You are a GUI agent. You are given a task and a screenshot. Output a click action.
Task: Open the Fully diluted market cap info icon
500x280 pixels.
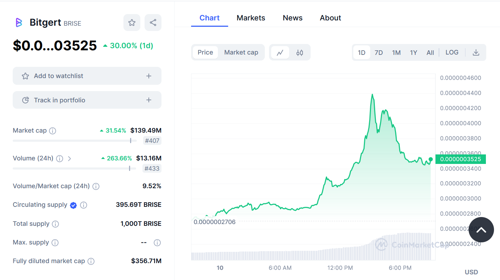tap(91, 261)
